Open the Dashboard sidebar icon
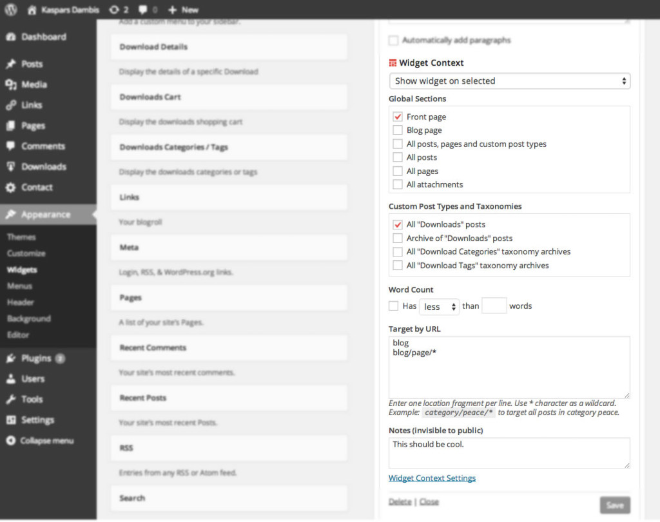660x522 pixels. [11, 37]
